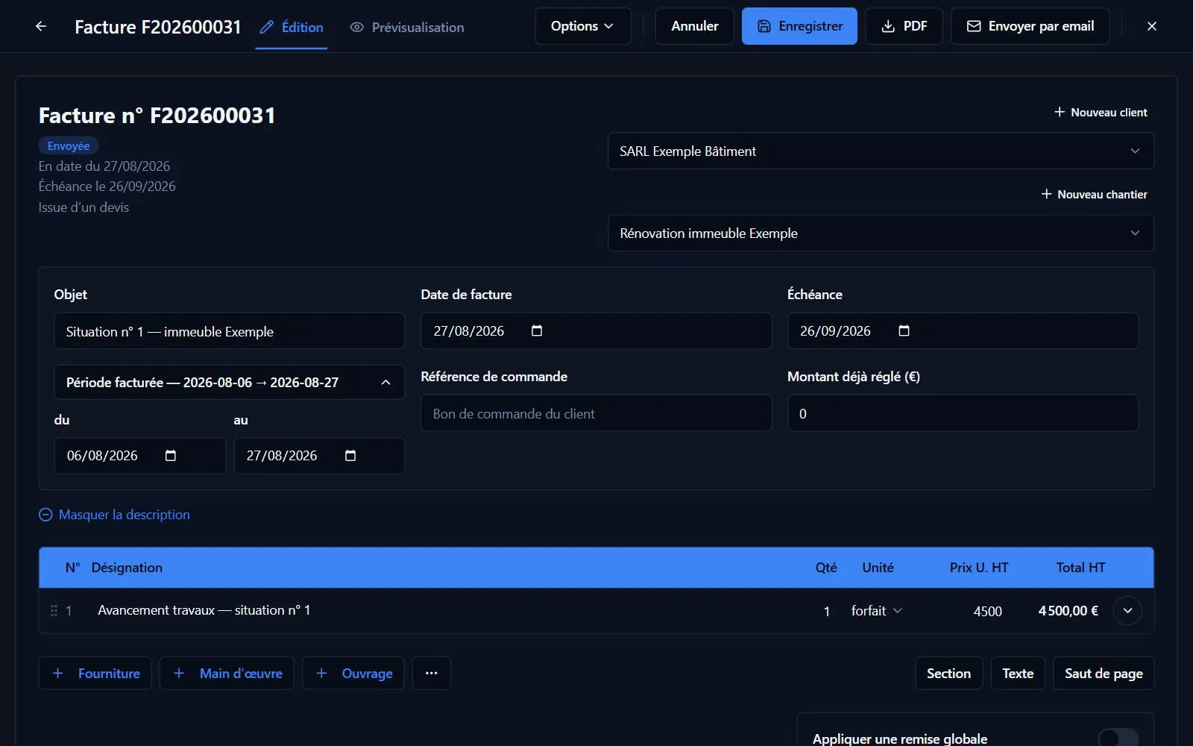Hide description via Masquer la description
Image resolution: width=1193 pixels, height=746 pixels.
pyautogui.click(x=115, y=515)
